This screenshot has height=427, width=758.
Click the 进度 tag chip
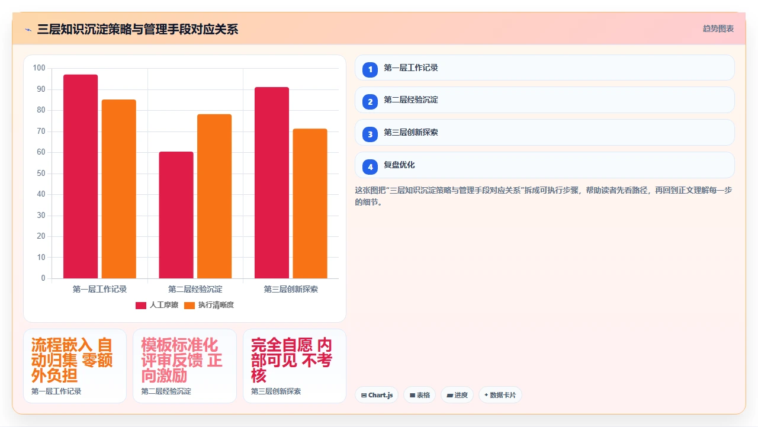pyautogui.click(x=457, y=395)
